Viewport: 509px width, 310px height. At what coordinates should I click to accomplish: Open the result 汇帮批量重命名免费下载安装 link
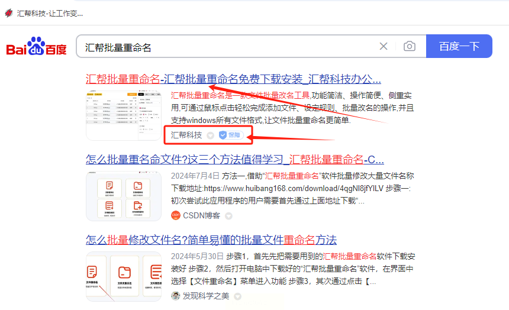(x=233, y=79)
